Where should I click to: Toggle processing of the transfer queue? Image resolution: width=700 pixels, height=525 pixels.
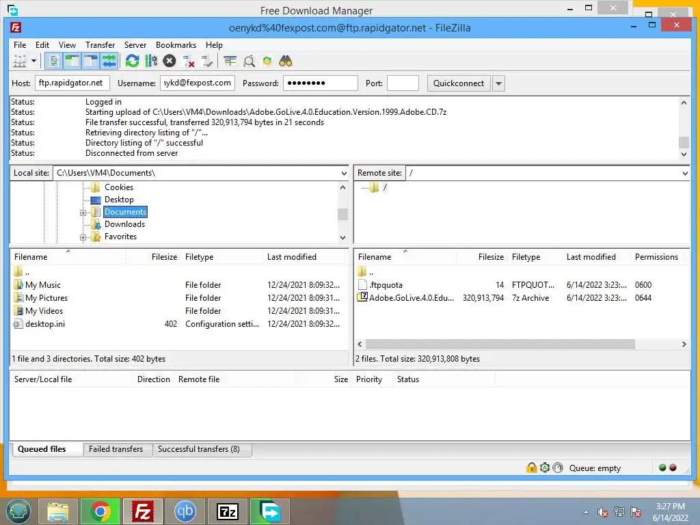(x=151, y=61)
